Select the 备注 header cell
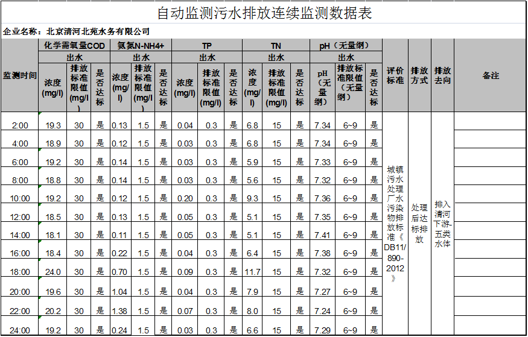 490,75
